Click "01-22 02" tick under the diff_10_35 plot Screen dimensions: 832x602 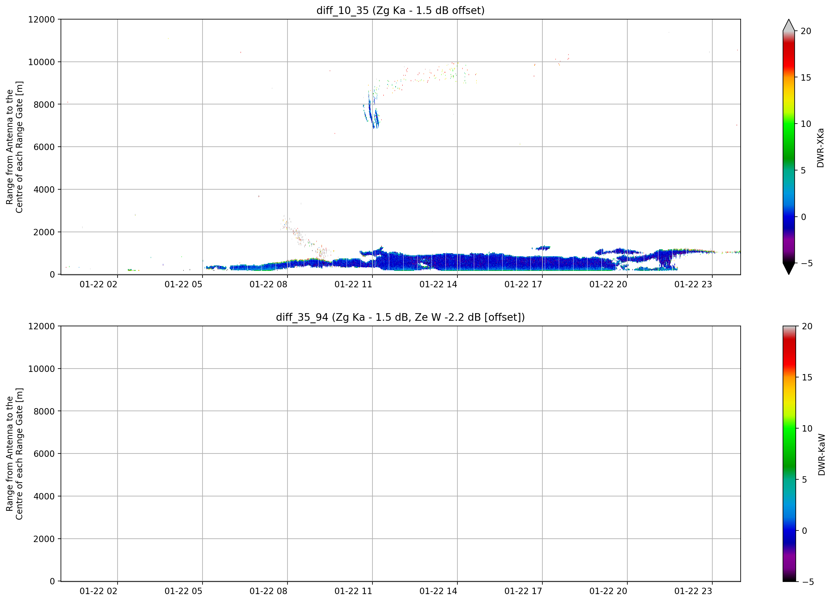click(98, 285)
